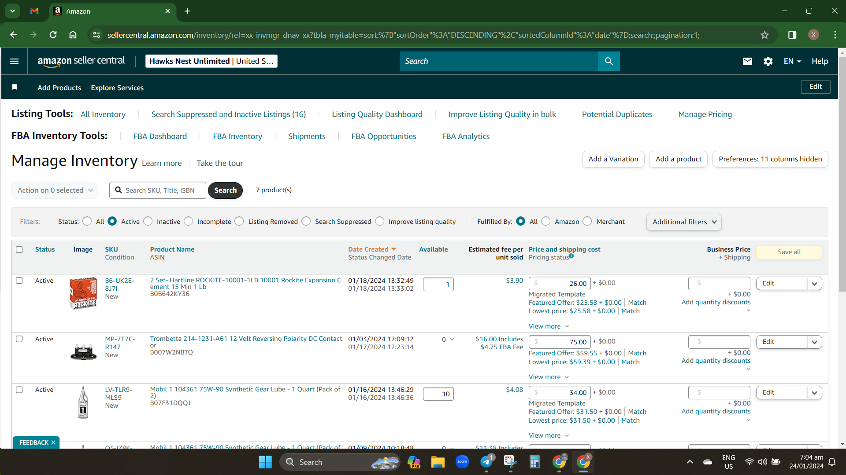846x475 pixels.
Task: Select the Inactive status filter
Action: 148,221
